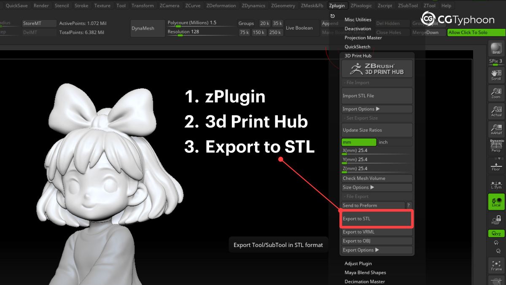Open the Zplugin menu
Viewport: 506px width, 285px height.
pyautogui.click(x=337, y=5)
